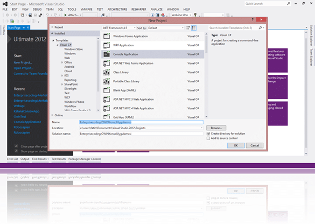Open the RESHARPER menu
Viewport: 315px width, 224px height.
pos(139,9)
